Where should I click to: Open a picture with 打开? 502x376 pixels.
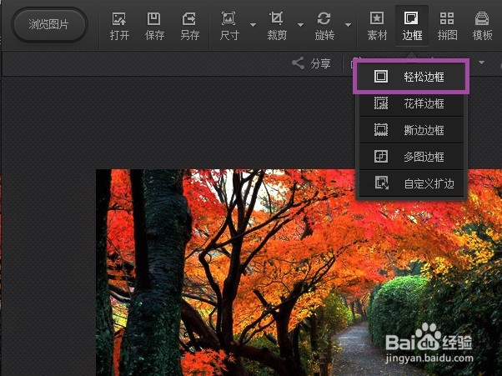[x=119, y=26]
